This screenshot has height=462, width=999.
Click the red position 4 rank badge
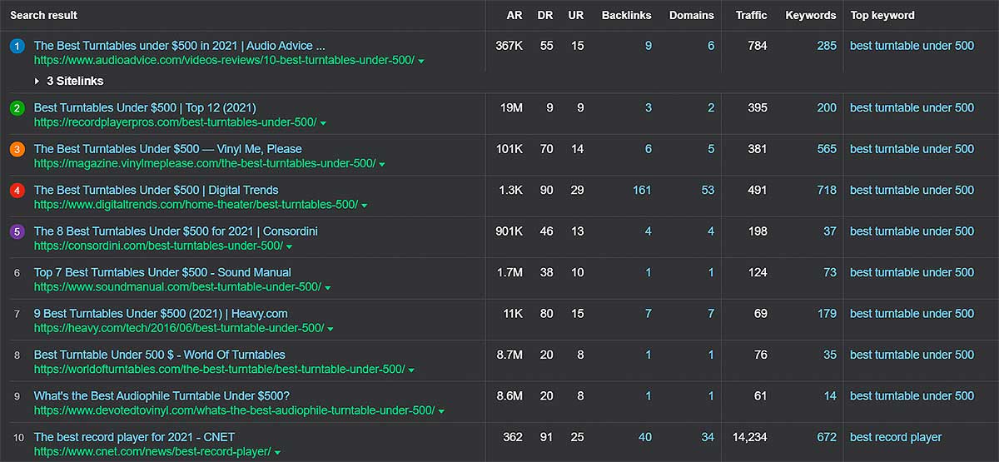17,191
